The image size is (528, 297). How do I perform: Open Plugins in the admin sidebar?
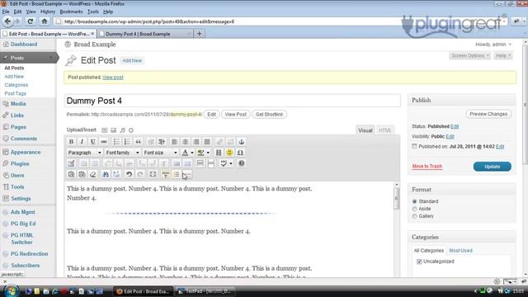click(20, 163)
